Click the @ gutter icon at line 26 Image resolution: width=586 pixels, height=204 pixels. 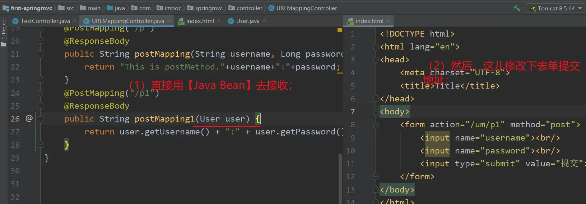(29, 118)
